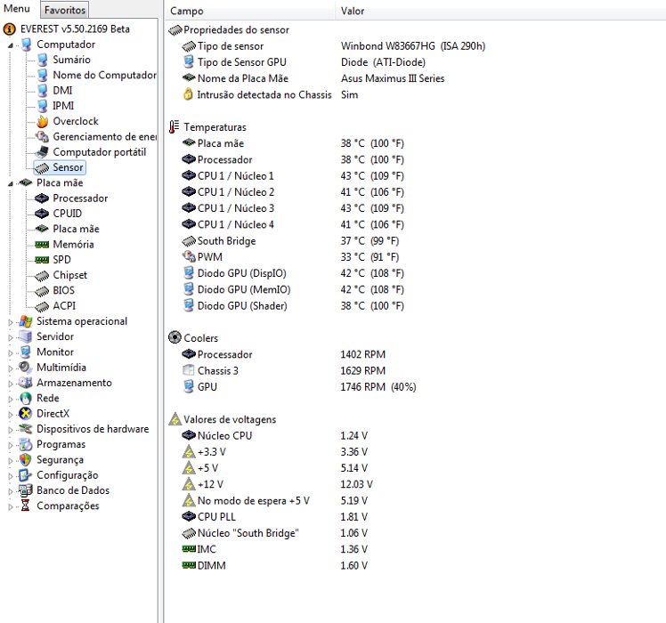Collapse the Computador tree node
This screenshot has height=623, width=666.
click(x=10, y=45)
